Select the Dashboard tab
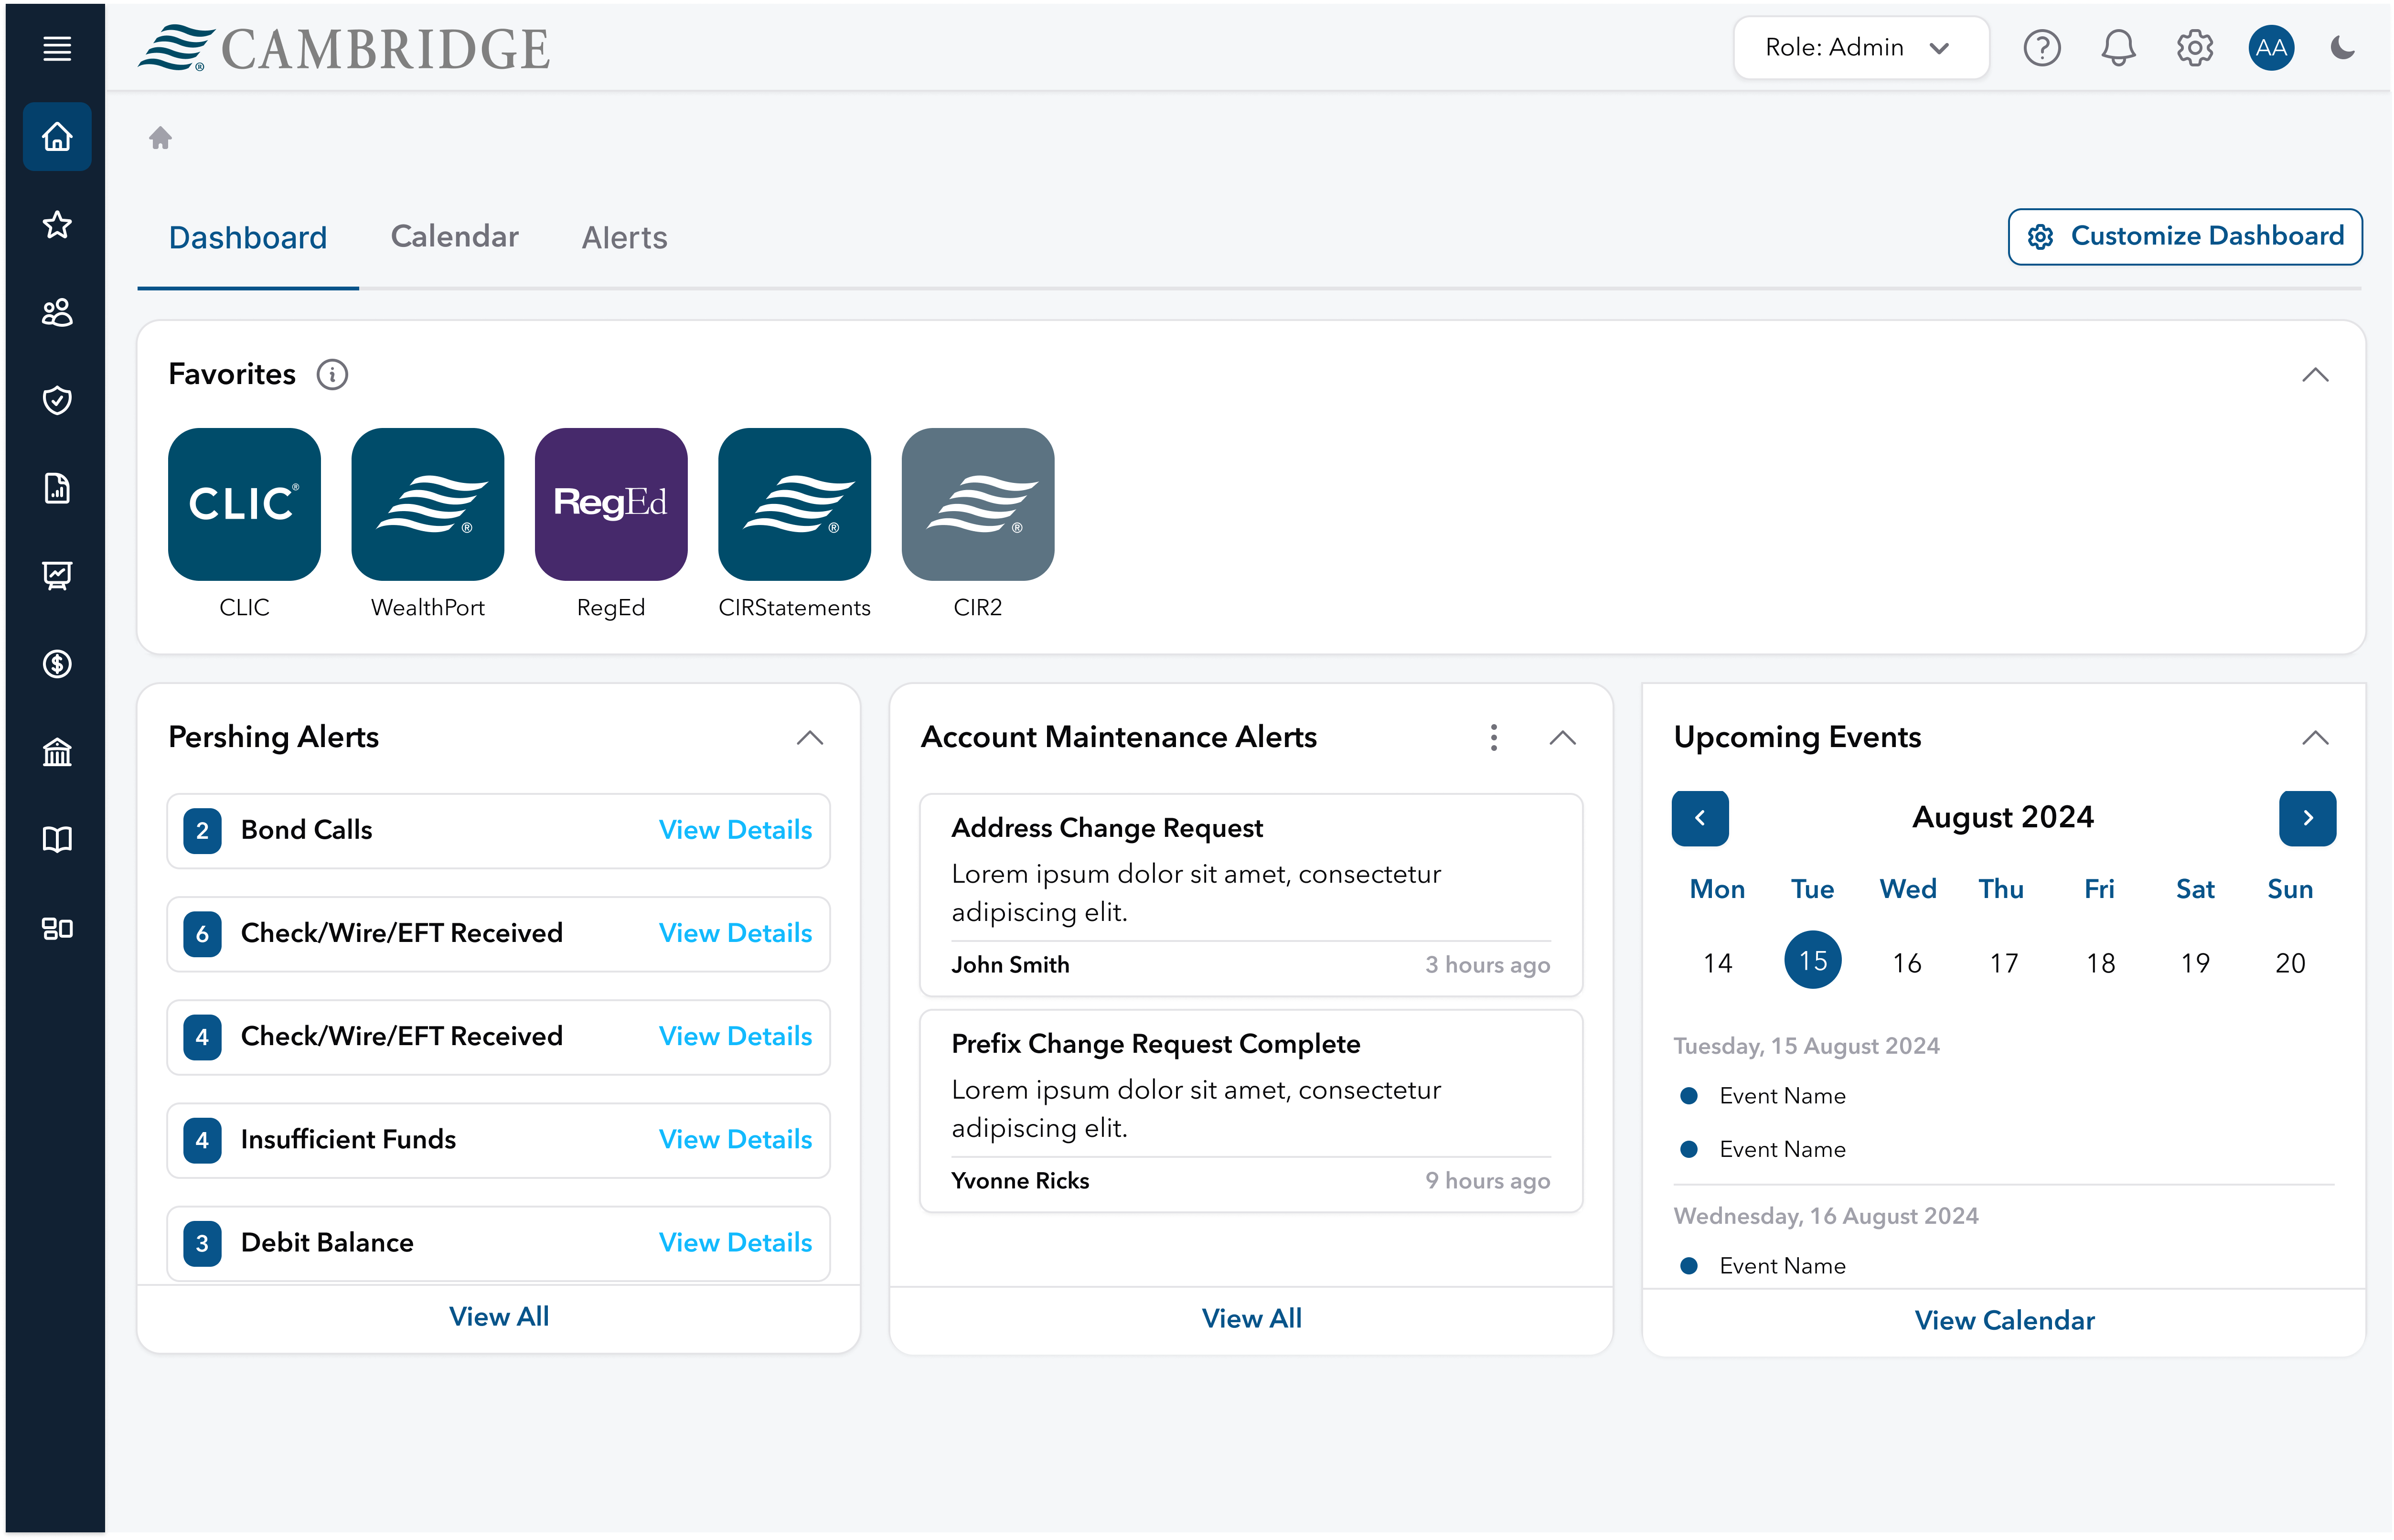 (x=248, y=238)
